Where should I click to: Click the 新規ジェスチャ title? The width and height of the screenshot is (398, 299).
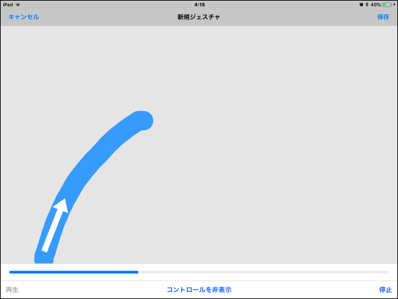(x=199, y=17)
